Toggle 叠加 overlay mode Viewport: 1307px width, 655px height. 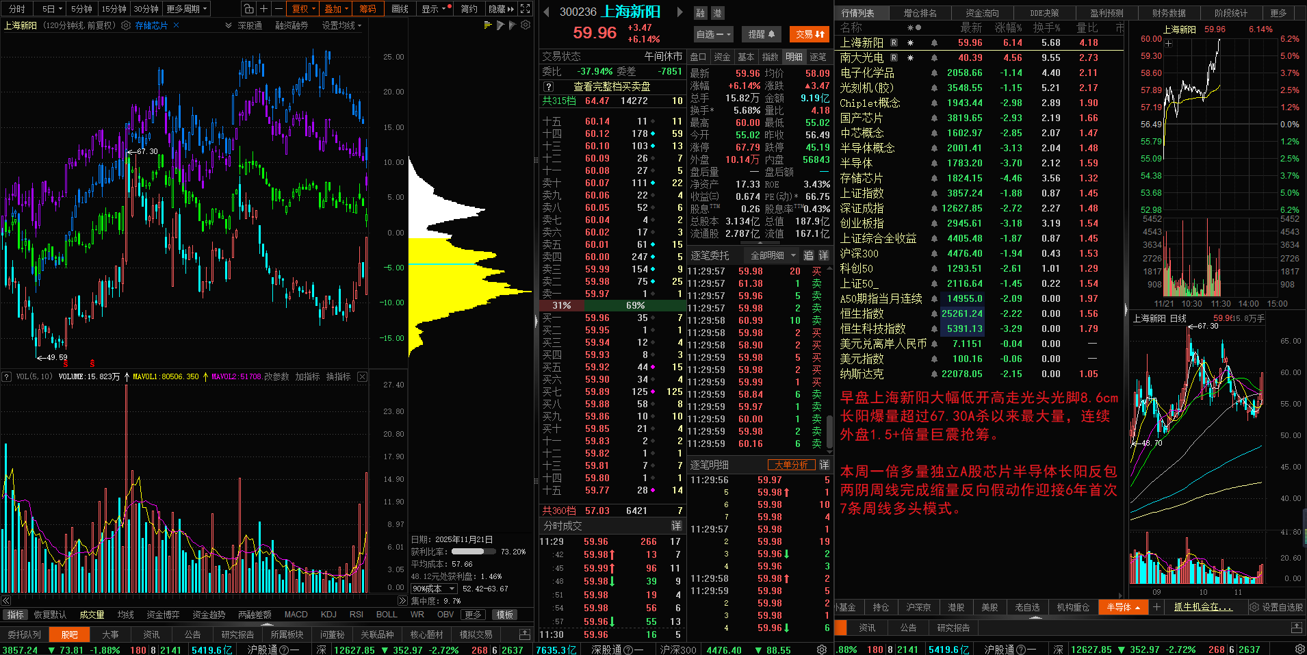337,9
